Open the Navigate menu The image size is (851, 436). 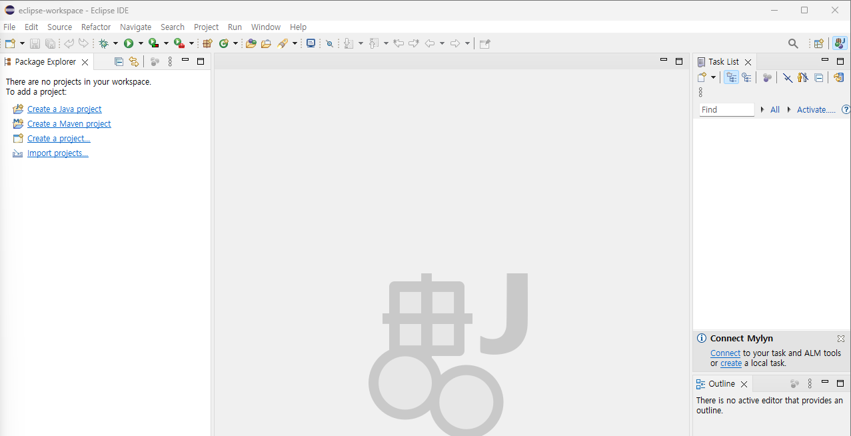coord(135,27)
